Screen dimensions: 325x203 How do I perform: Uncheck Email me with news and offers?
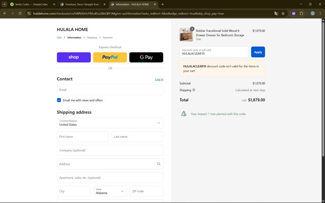click(59, 100)
